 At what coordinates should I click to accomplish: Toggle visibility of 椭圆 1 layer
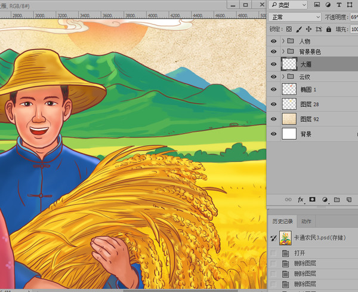273,89
